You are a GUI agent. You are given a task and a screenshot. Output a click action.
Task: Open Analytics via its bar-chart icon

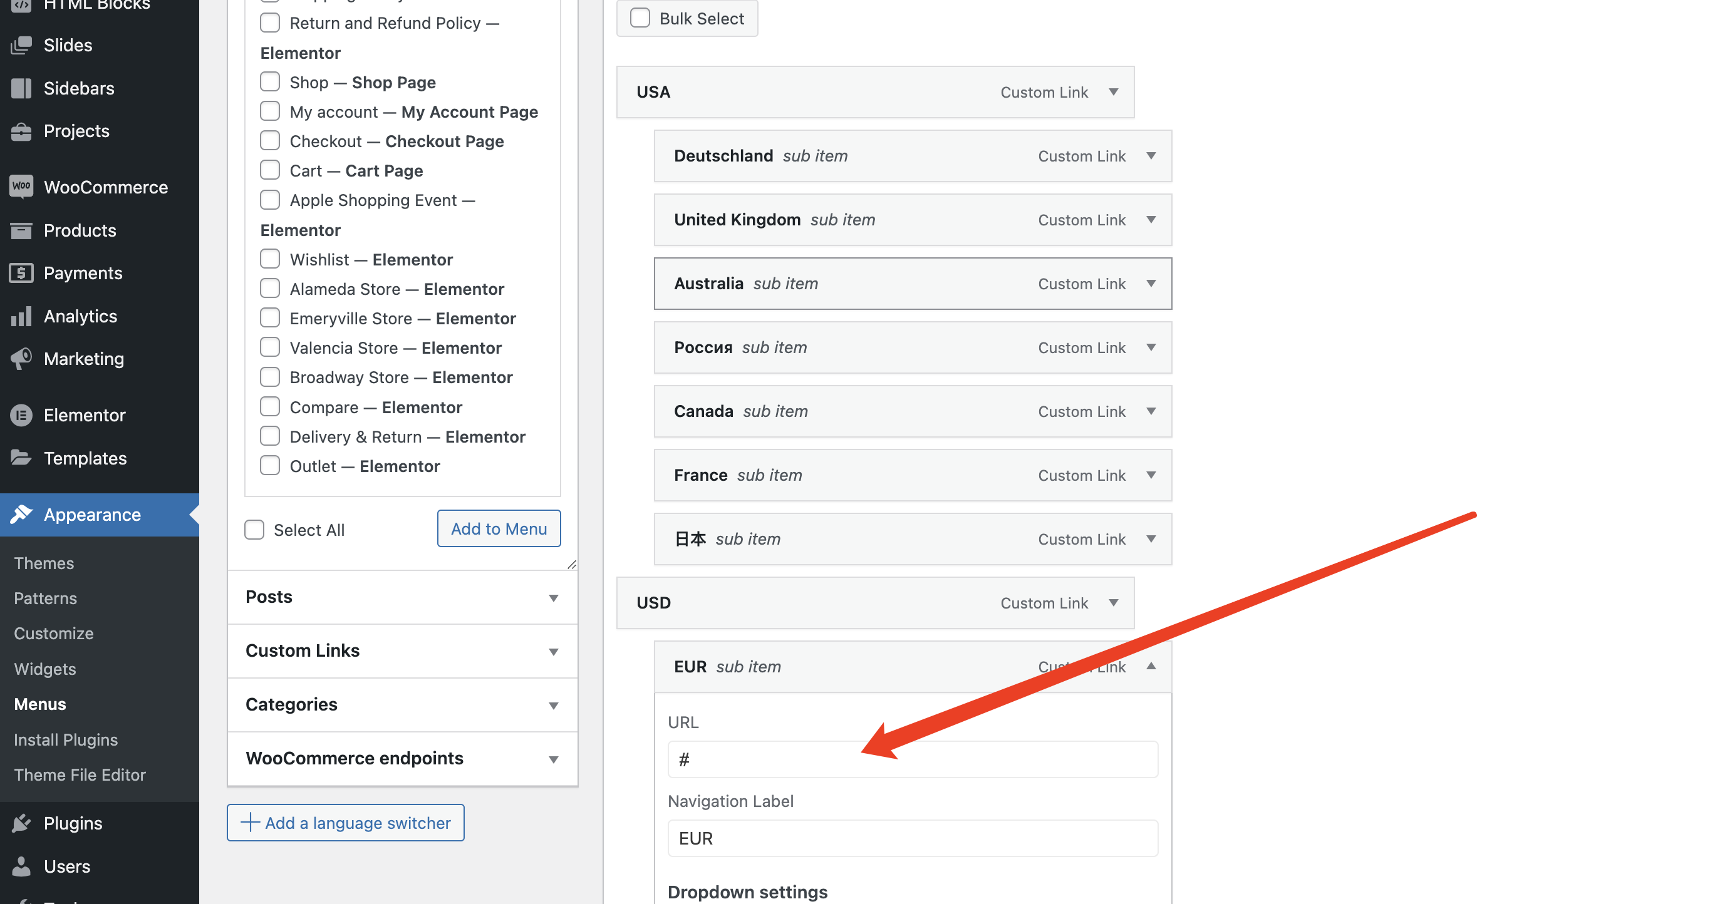pyautogui.click(x=21, y=316)
